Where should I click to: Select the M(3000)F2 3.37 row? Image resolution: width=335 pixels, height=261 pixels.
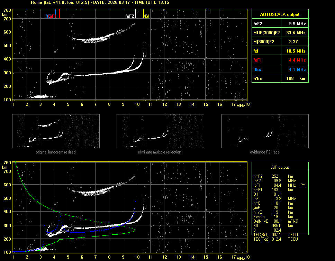(x=280, y=42)
